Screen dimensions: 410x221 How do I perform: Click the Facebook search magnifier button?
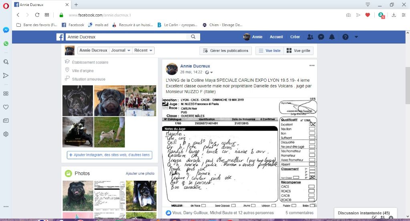(x=193, y=37)
